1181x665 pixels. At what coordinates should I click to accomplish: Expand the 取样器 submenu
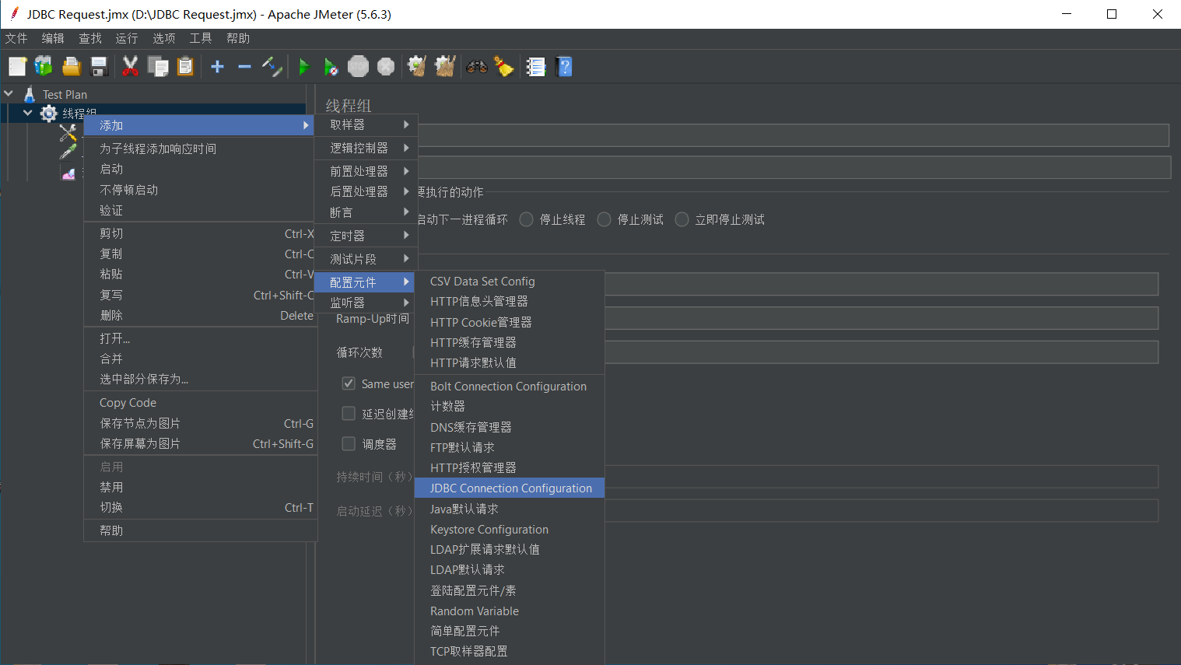[x=366, y=124]
